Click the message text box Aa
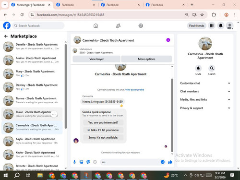This screenshot has width=240, height=180. tap(130, 162)
